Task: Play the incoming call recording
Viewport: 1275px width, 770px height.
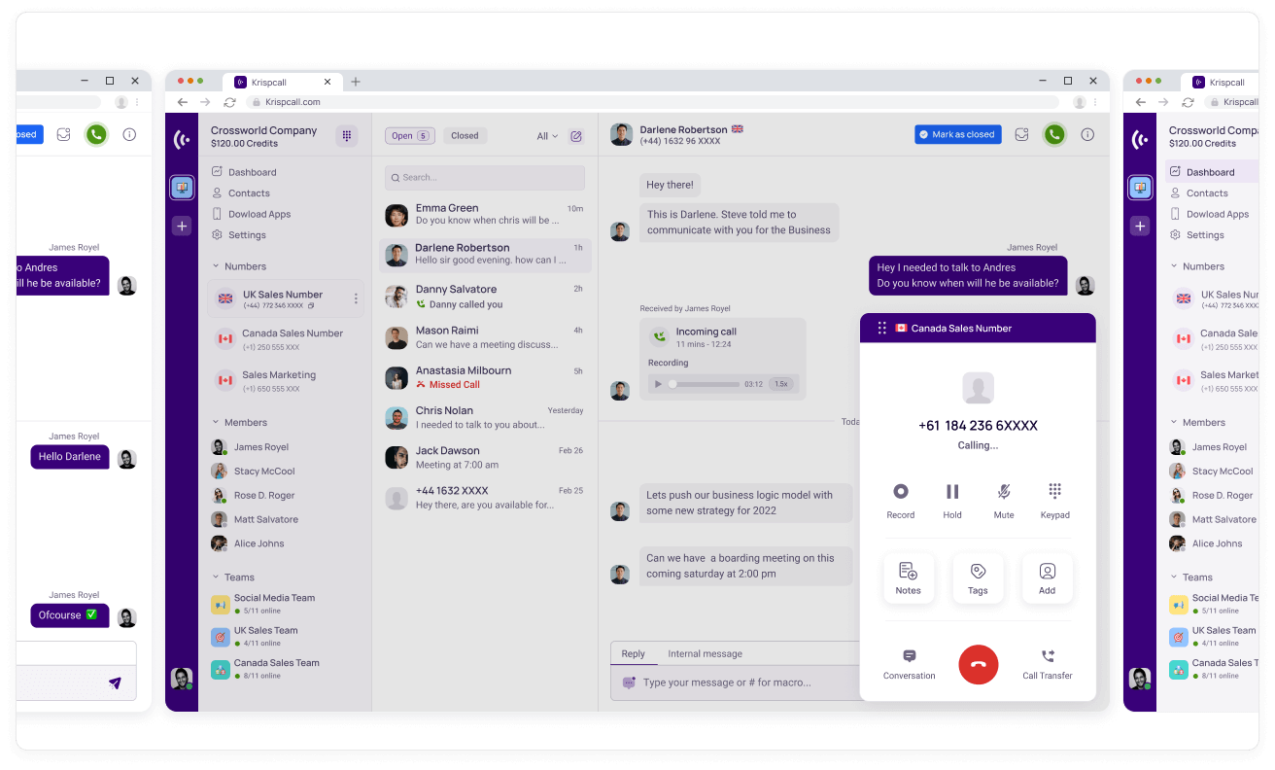Action: 658,384
